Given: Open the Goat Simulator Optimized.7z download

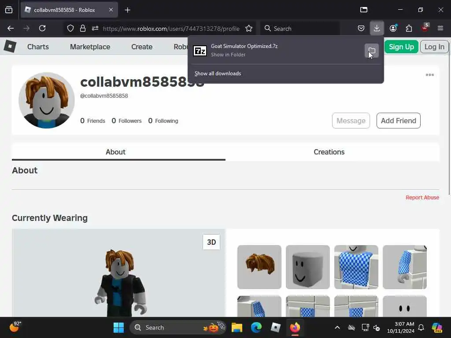Looking at the screenshot, I should click(276, 50).
